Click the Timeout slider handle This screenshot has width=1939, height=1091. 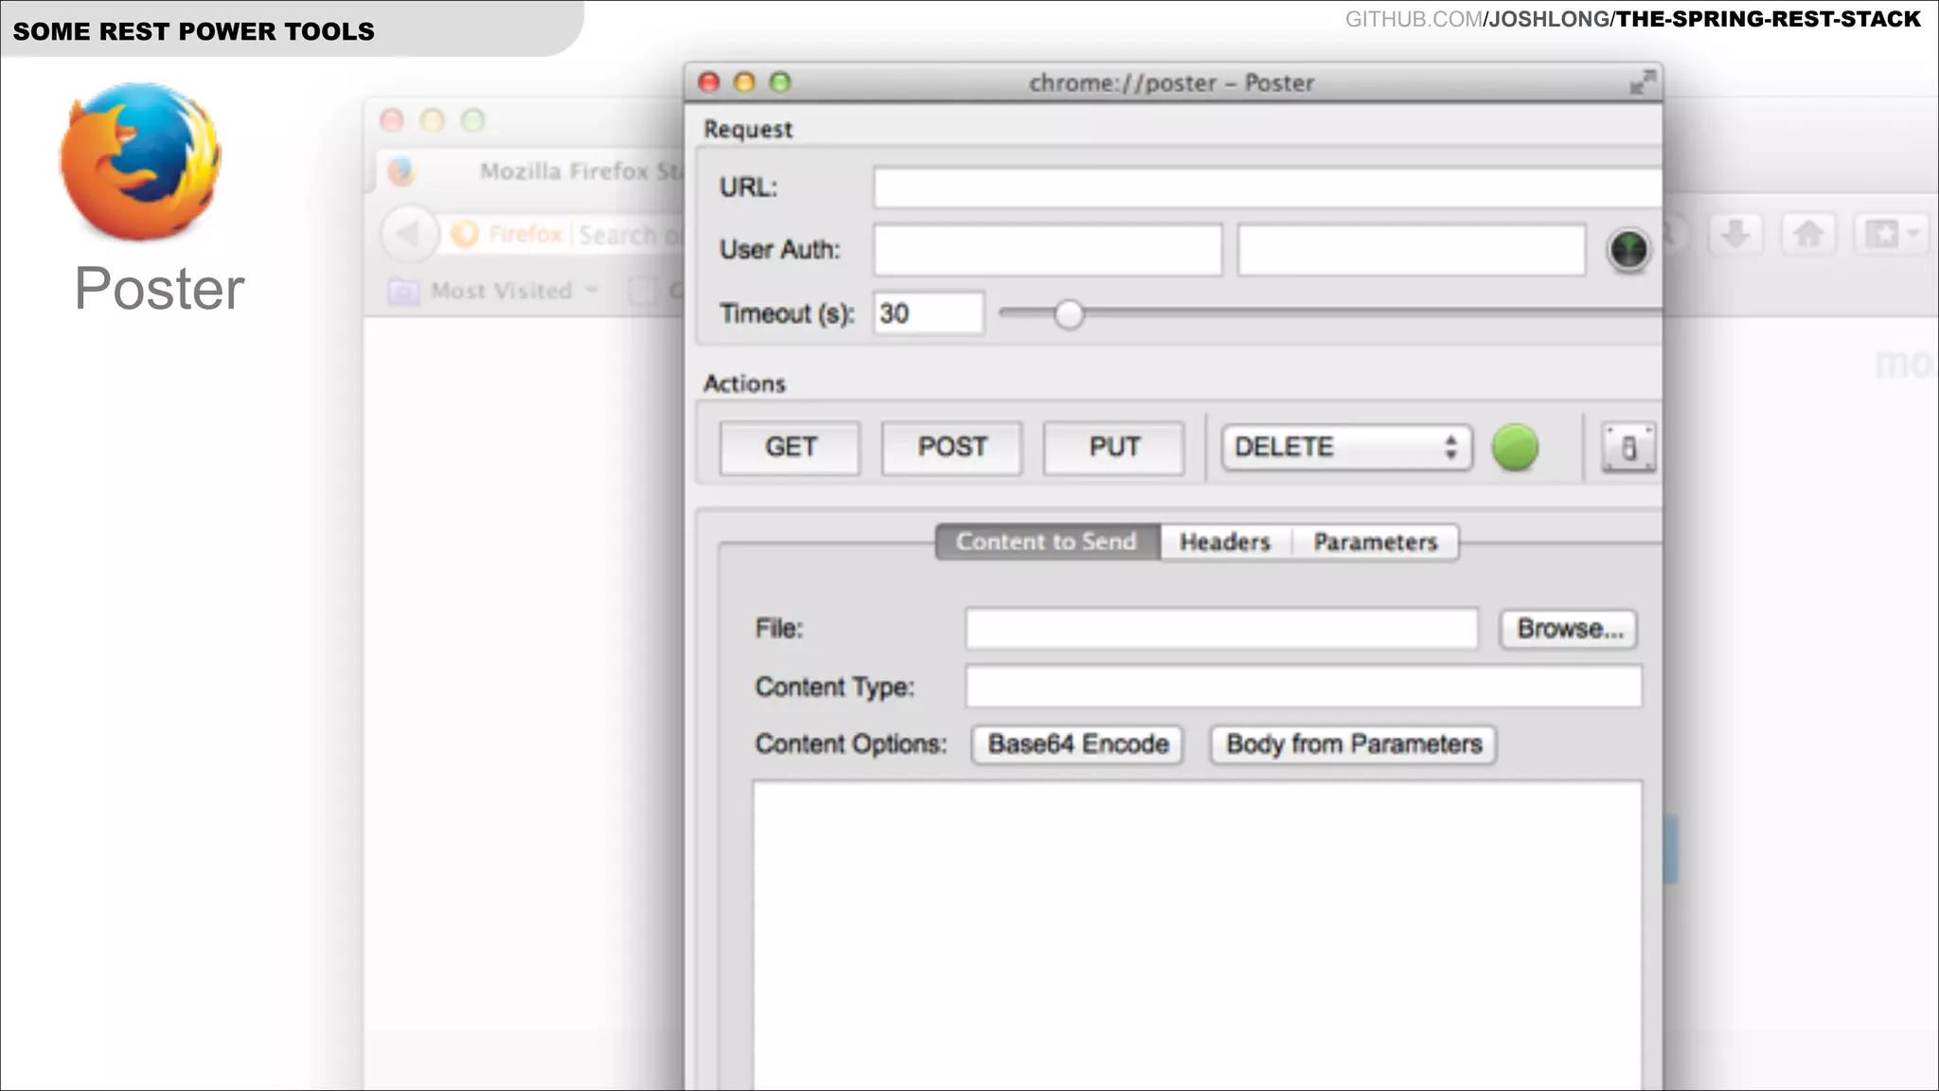click(x=1069, y=314)
